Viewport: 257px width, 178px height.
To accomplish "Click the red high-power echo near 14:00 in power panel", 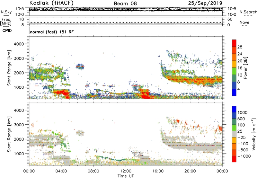I will [x=145, y=93].
